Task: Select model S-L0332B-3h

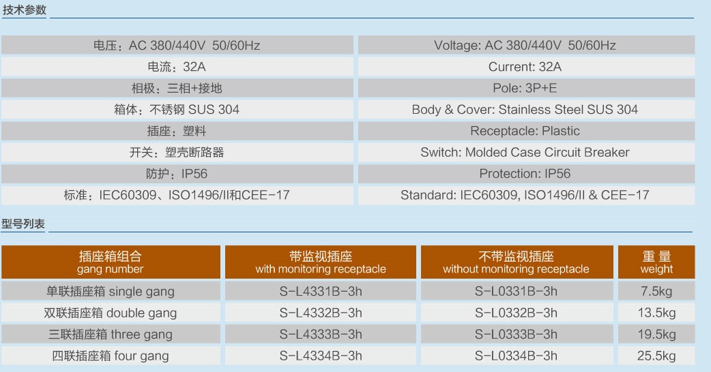Action: 517,313
